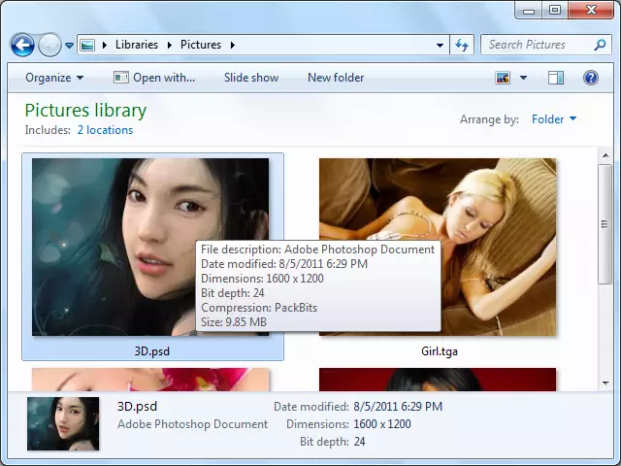Start Slide show from toolbar
The width and height of the screenshot is (621, 466).
coord(251,78)
